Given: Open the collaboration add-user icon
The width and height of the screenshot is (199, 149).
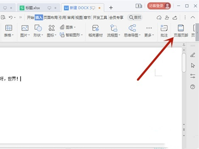Looking at the screenshot, I should click(167, 17).
